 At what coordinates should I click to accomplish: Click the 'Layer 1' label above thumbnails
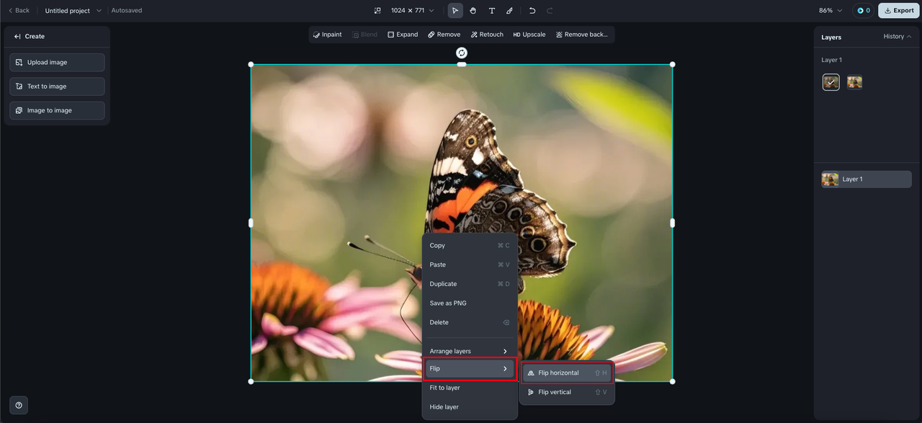pos(831,60)
